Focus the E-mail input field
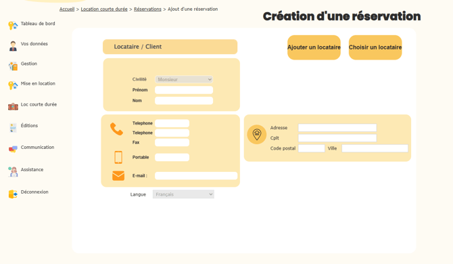 (x=196, y=175)
